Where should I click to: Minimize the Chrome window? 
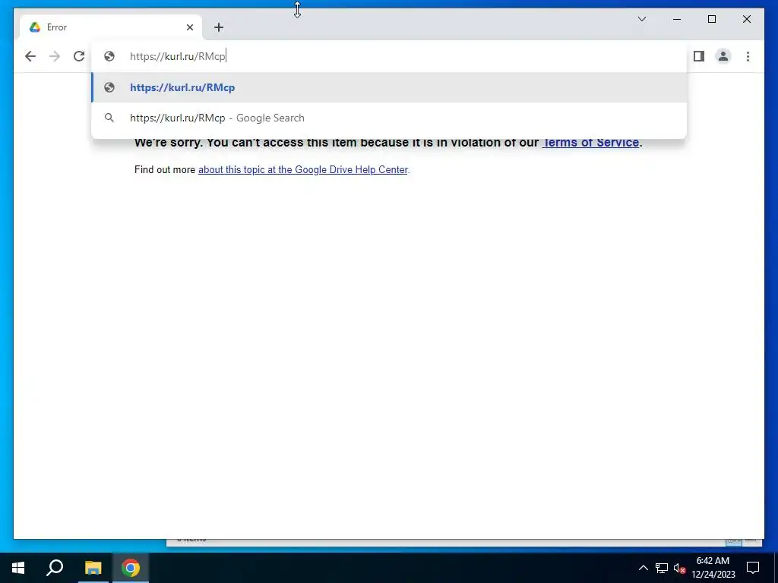click(x=677, y=19)
